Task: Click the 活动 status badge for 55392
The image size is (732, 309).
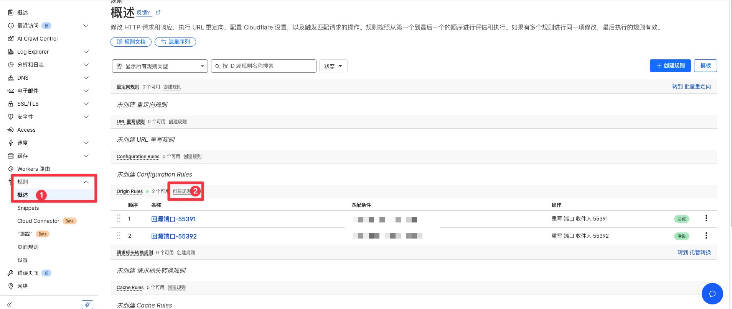Action: point(682,236)
